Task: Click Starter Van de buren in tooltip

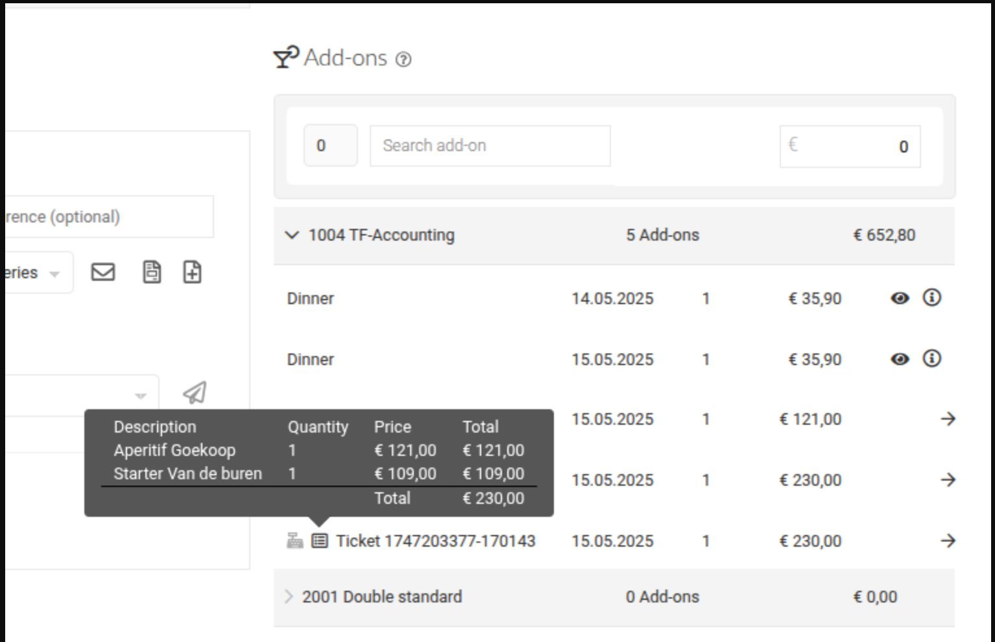Action: 188,473
